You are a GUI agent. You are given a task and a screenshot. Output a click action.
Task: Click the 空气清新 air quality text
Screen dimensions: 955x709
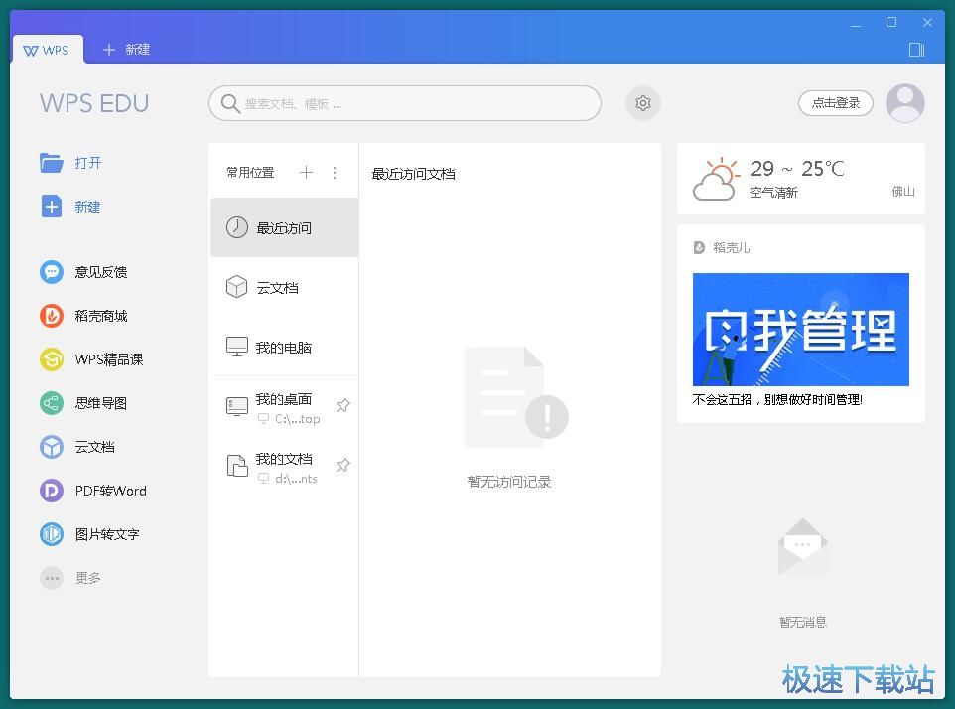click(774, 193)
